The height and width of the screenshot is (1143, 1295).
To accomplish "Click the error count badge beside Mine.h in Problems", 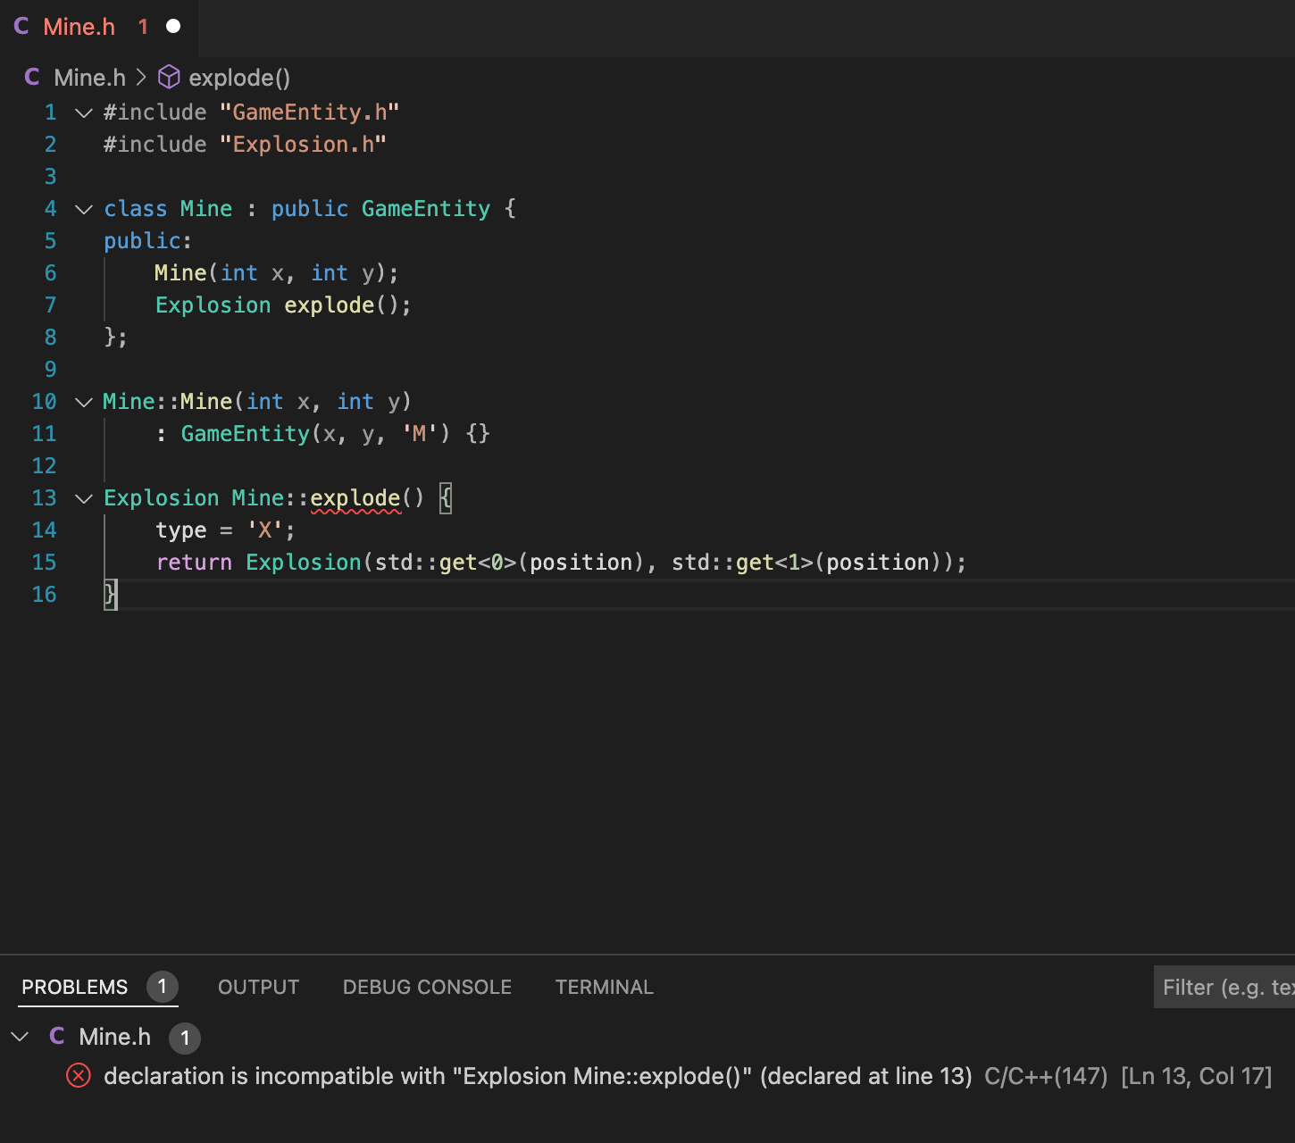I will [x=185, y=1038].
